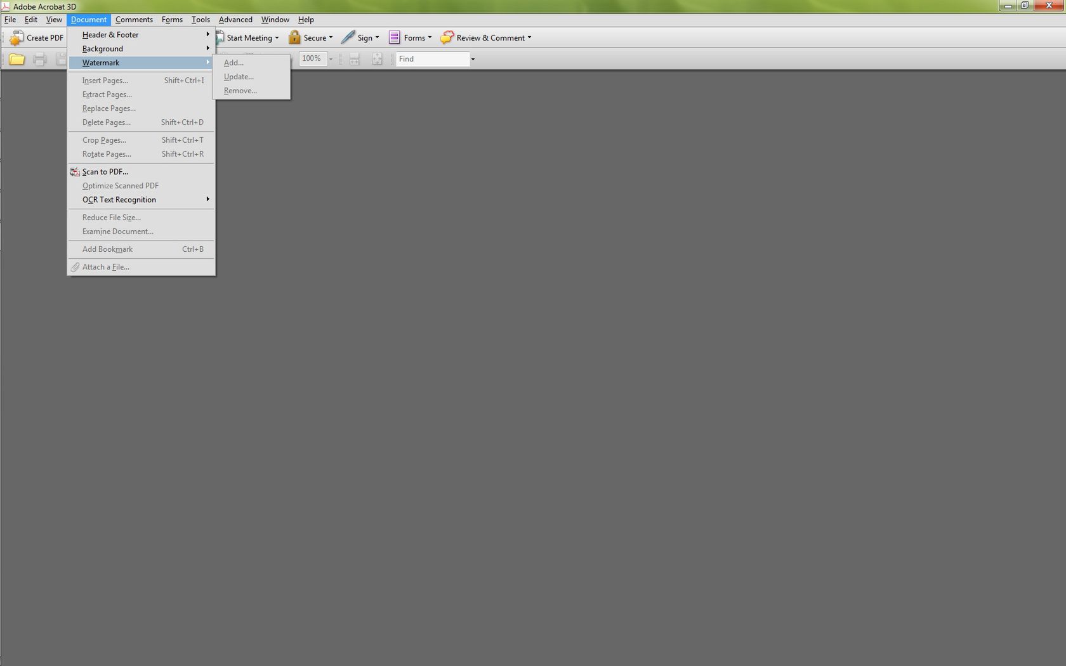The height and width of the screenshot is (666, 1066).
Task: Click the Attach a File paperclip icon
Action: (75, 267)
